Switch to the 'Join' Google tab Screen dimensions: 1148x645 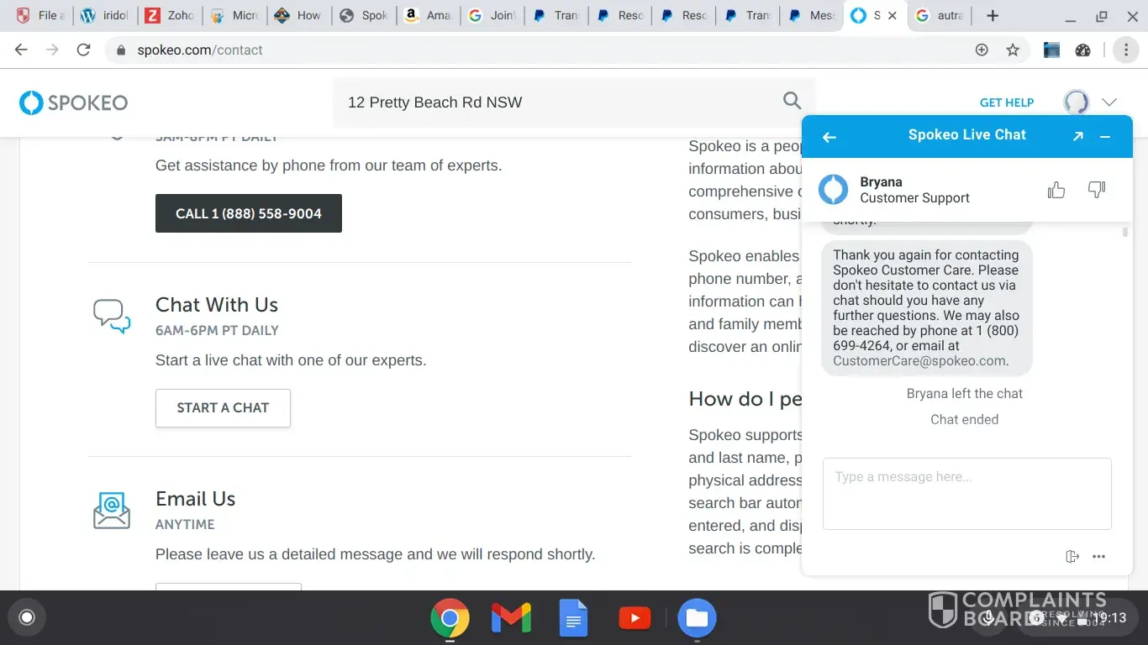click(x=492, y=16)
